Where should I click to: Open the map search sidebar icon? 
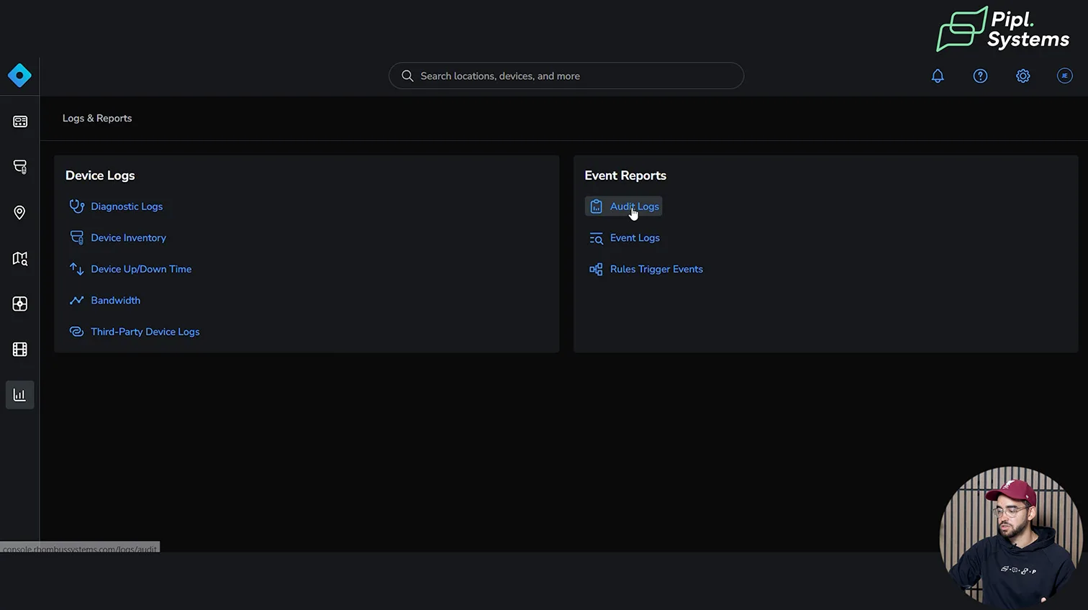(20, 258)
